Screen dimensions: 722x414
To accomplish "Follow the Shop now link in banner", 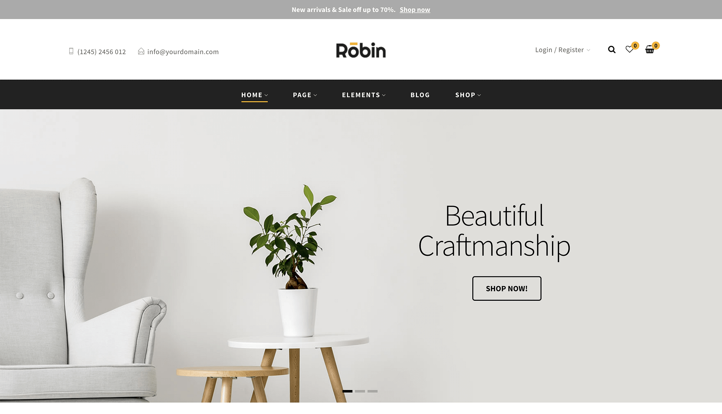I will (x=415, y=10).
